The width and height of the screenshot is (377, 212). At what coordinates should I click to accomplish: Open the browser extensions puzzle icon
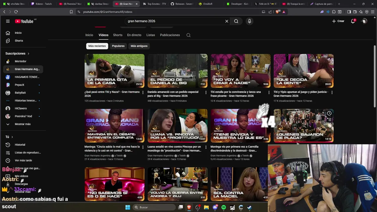pos(334,12)
